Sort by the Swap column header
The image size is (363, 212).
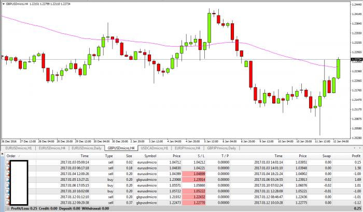pyautogui.click(x=326, y=156)
